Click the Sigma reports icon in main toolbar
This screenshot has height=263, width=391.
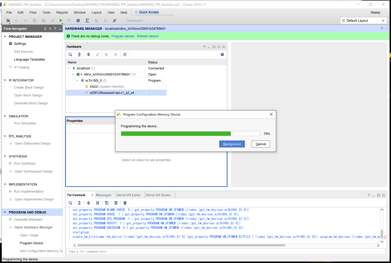(x=87, y=21)
